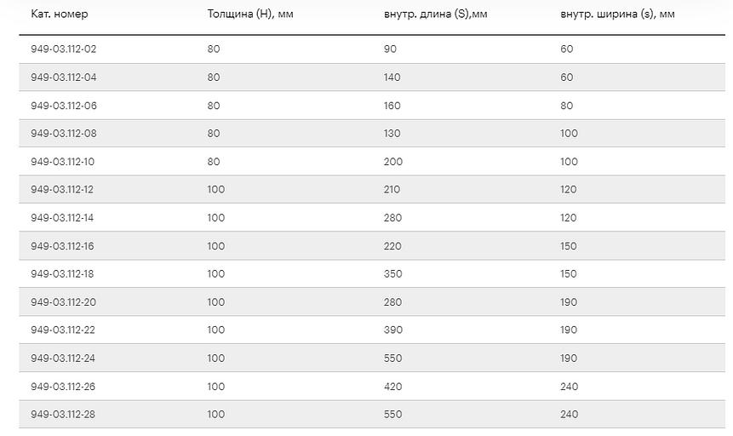Viewport: 733px width, 436px height.
Task: Click catalog number 949-03.112-20
Action: tap(64, 302)
